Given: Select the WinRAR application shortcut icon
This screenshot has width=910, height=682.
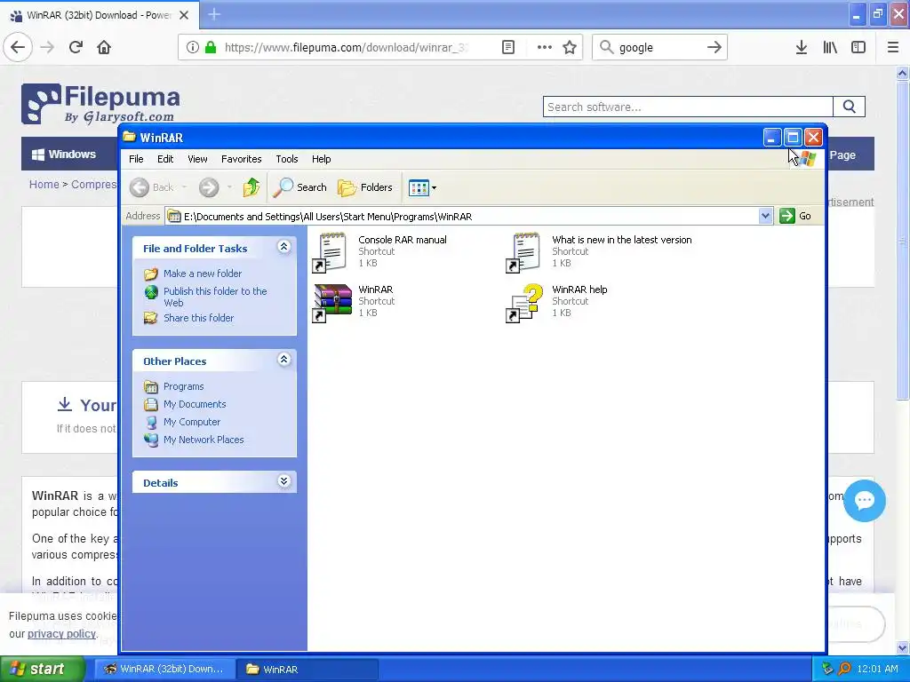Looking at the screenshot, I should click(x=332, y=303).
